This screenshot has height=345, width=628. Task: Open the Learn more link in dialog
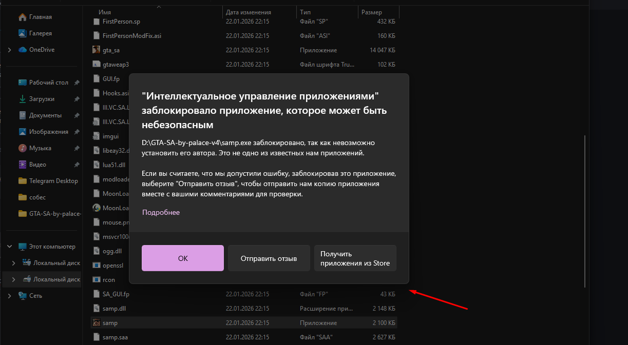click(161, 212)
